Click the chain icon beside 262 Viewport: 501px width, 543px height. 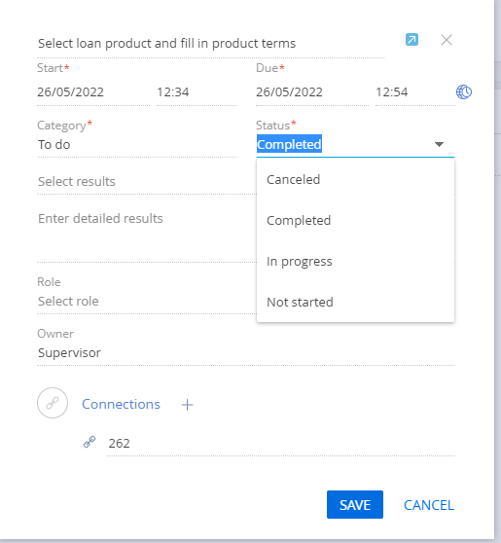89,442
